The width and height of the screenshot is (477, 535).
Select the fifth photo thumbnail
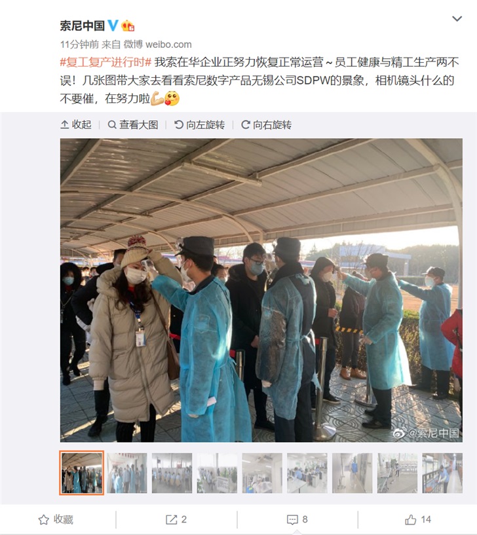(x=262, y=473)
